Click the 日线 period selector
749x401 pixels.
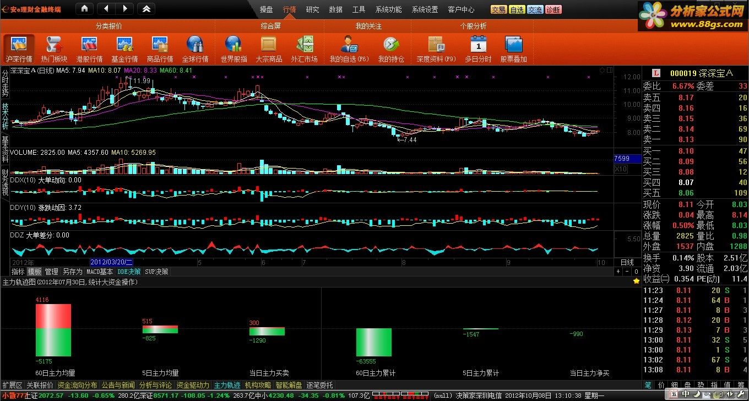627,262
